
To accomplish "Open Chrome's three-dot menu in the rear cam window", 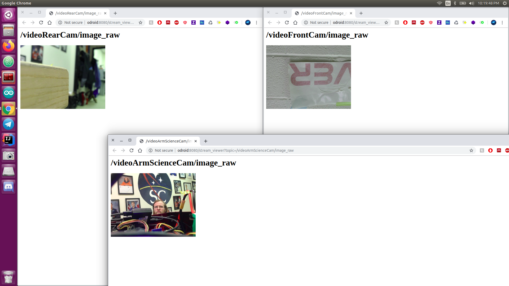I will (x=256, y=23).
